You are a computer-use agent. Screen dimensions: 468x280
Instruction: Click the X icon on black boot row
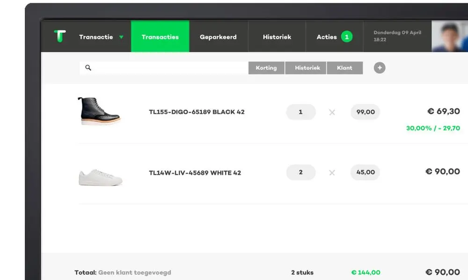[332, 112]
